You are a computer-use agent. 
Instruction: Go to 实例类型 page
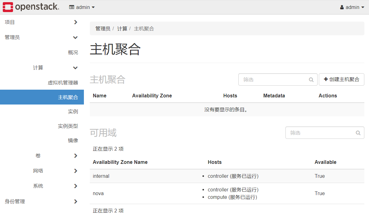(x=68, y=126)
